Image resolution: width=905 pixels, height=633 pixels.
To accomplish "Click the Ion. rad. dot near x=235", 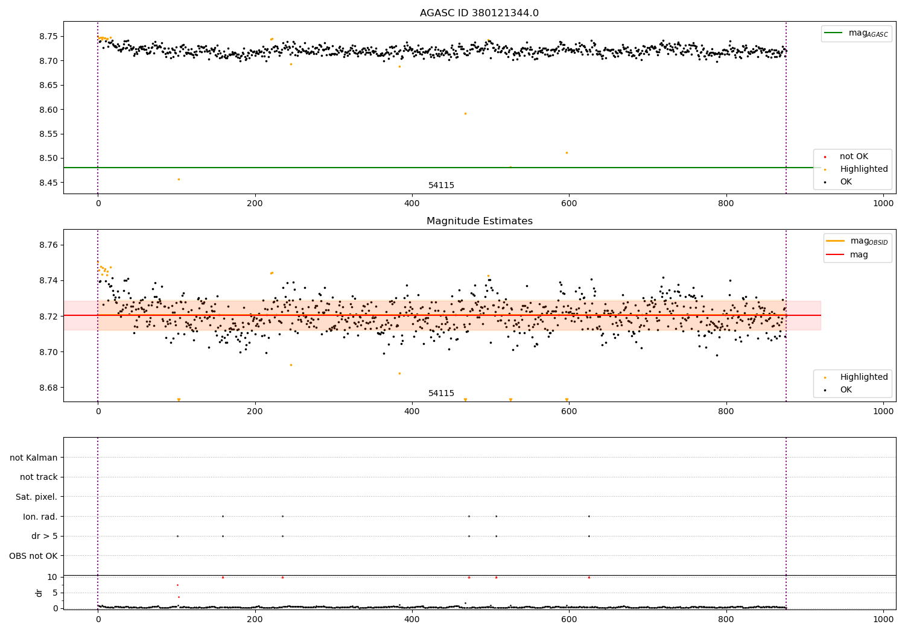I will 282,516.
